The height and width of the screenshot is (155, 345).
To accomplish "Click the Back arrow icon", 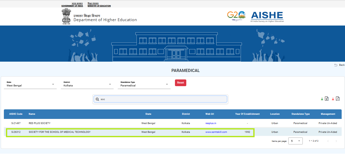I will pos(336,65).
